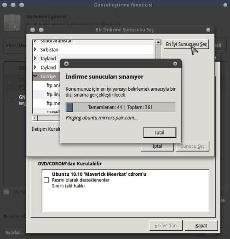Expand the second Tayland entry
230x239 pixels.
tap(35, 67)
